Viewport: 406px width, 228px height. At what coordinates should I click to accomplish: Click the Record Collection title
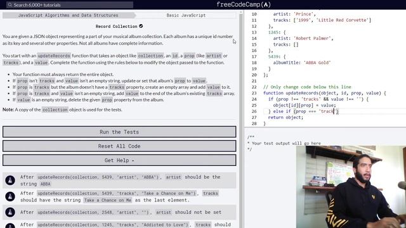117,27
